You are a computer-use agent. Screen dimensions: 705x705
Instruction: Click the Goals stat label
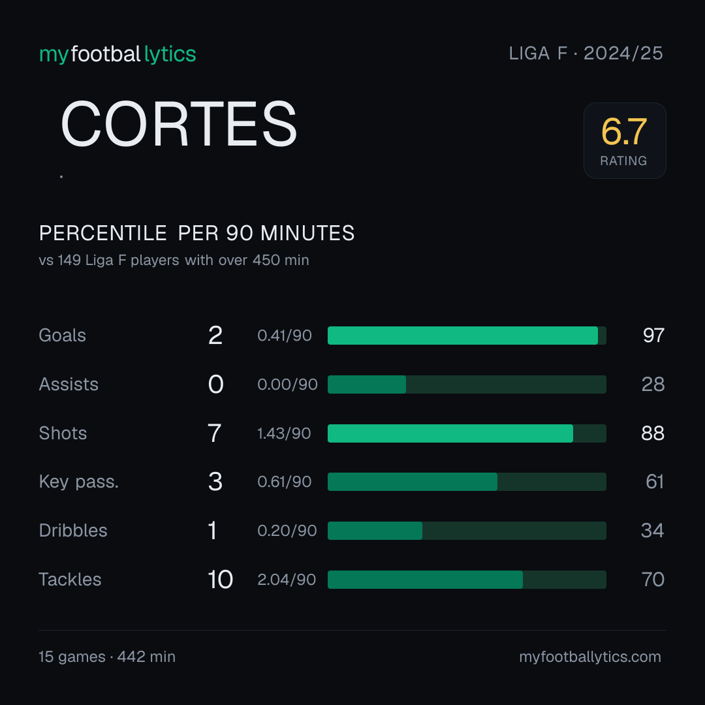(63, 336)
